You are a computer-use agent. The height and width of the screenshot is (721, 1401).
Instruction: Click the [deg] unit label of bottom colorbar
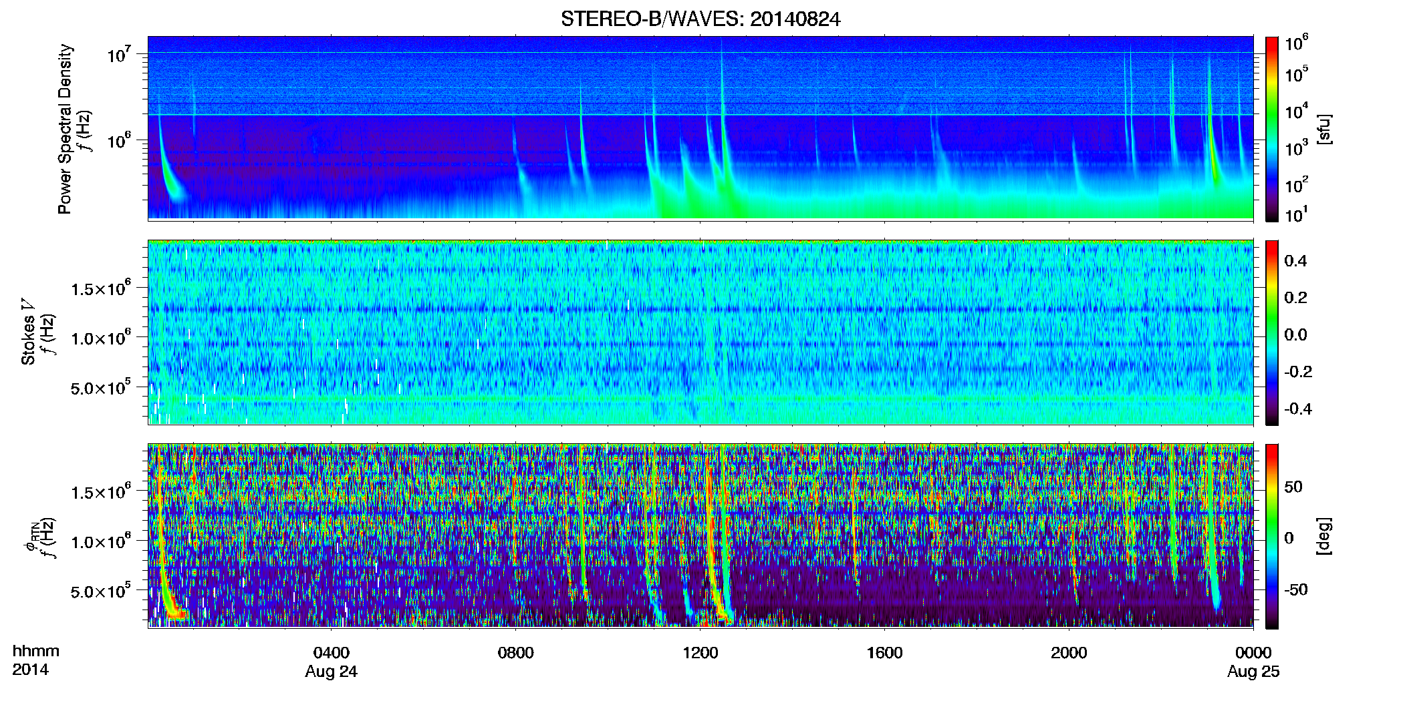point(1323,536)
